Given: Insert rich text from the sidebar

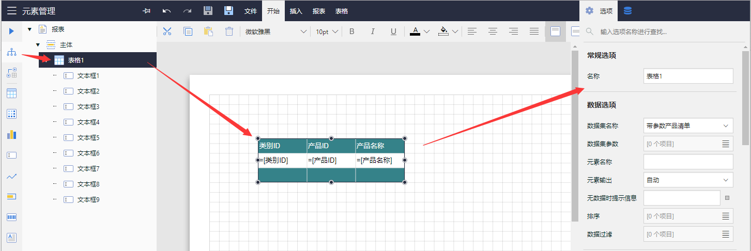Looking at the screenshot, I should pos(11,238).
